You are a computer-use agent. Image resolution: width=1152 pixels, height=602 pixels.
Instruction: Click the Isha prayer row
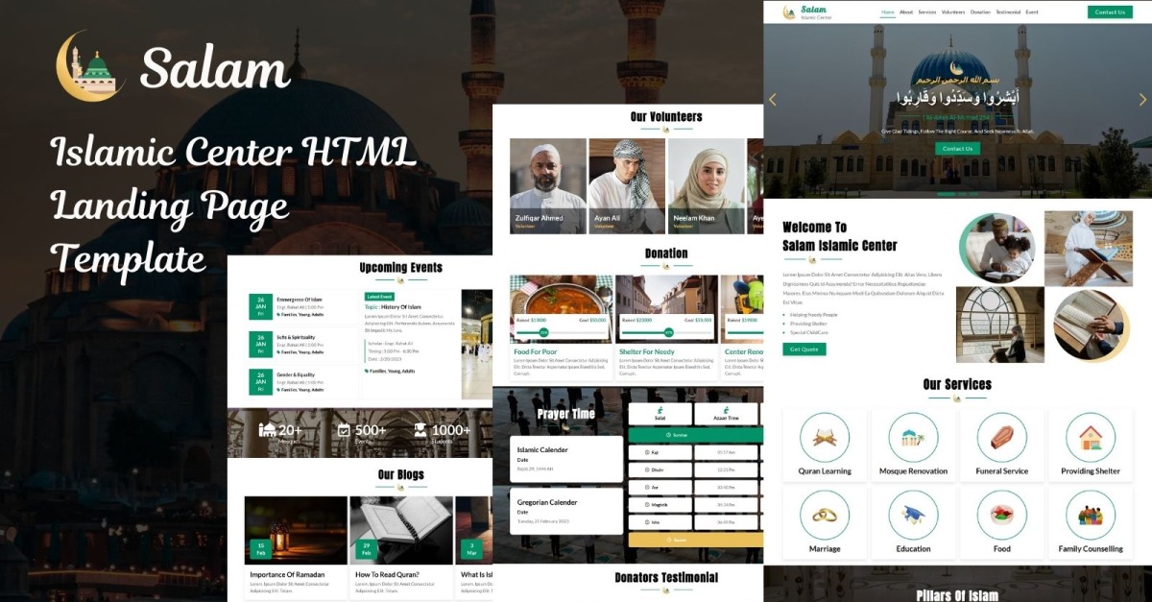pyautogui.click(x=696, y=522)
